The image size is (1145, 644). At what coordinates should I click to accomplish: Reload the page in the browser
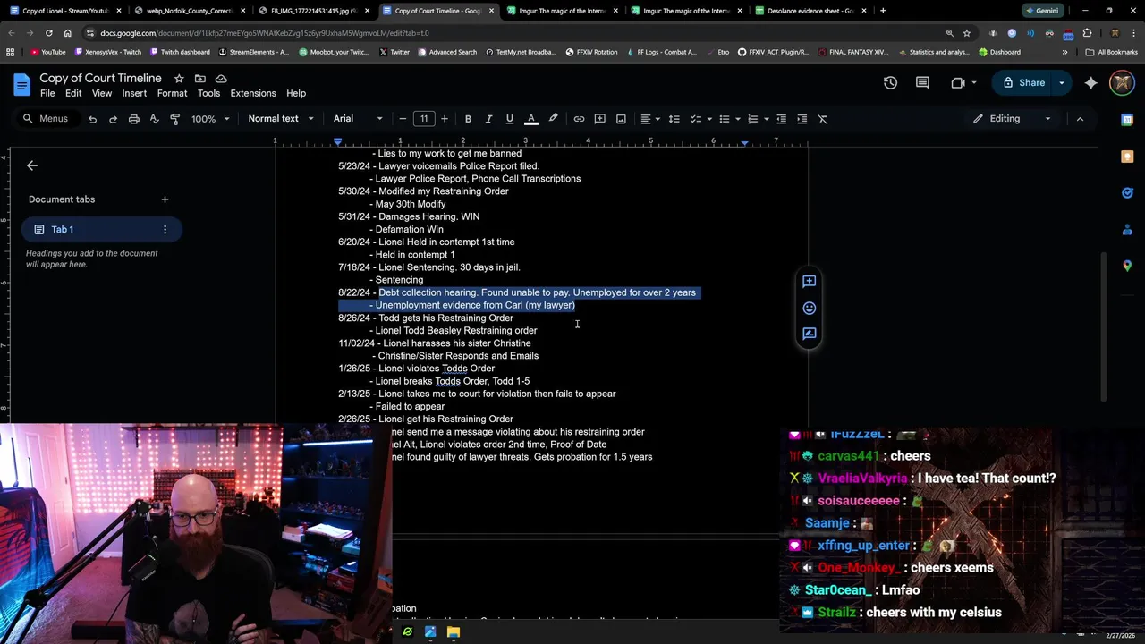(48, 33)
